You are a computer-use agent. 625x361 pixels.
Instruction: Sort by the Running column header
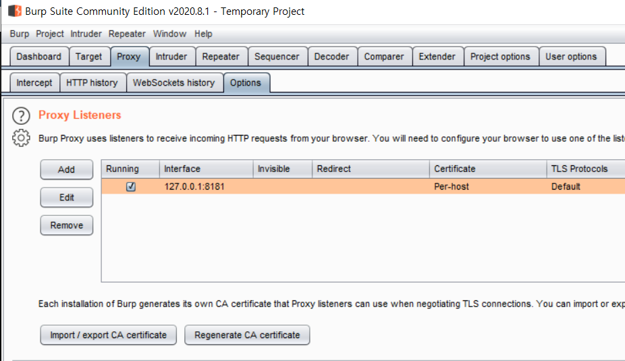(x=131, y=169)
